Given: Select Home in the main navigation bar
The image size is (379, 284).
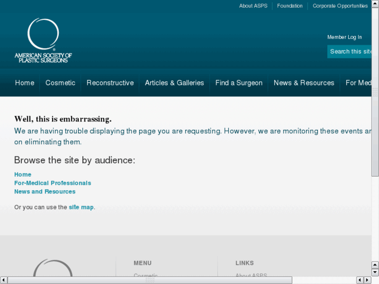Looking at the screenshot, I should tap(25, 83).
